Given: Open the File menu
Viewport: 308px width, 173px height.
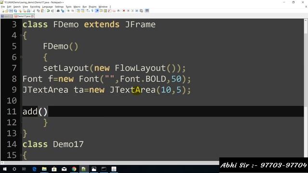Looking at the screenshot, I should [3, 7].
